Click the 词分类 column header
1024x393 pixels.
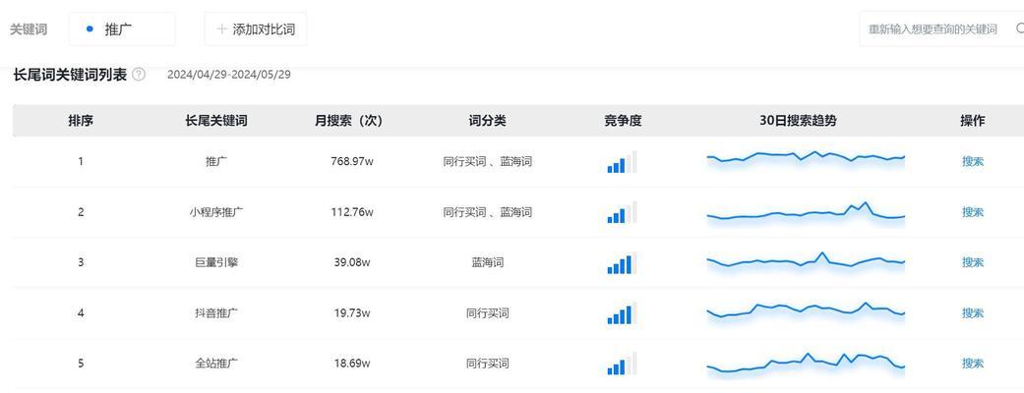pos(487,121)
